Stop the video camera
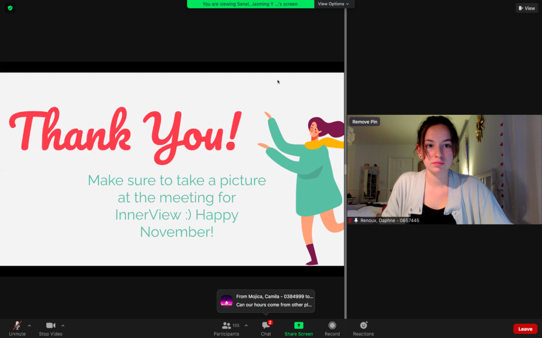 coord(51,328)
